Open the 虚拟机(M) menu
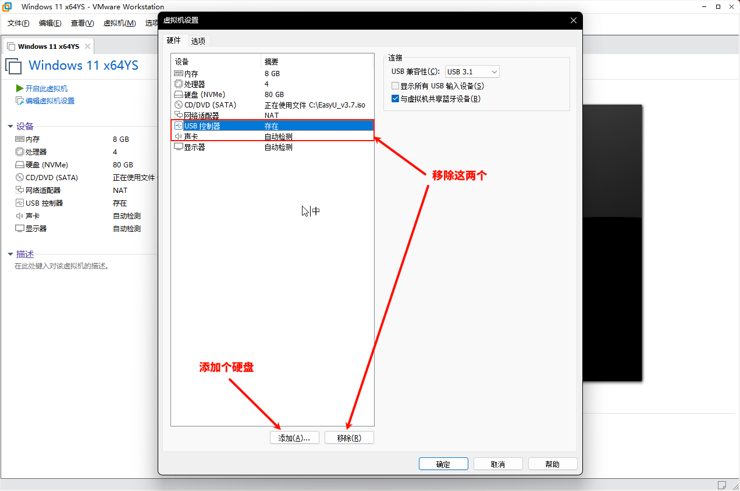 (x=119, y=23)
